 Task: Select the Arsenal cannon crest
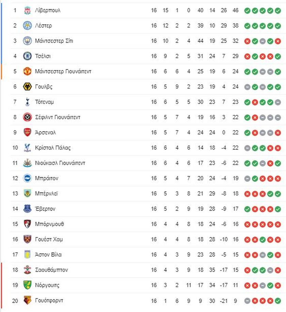tap(27, 133)
